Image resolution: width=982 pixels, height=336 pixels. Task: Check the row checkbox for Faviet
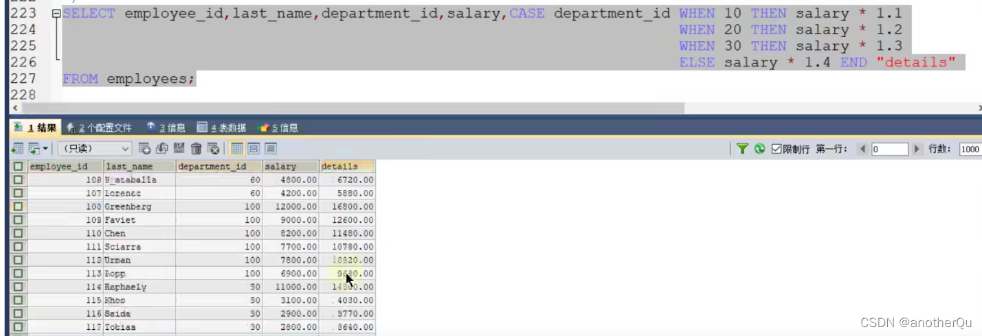click(18, 220)
